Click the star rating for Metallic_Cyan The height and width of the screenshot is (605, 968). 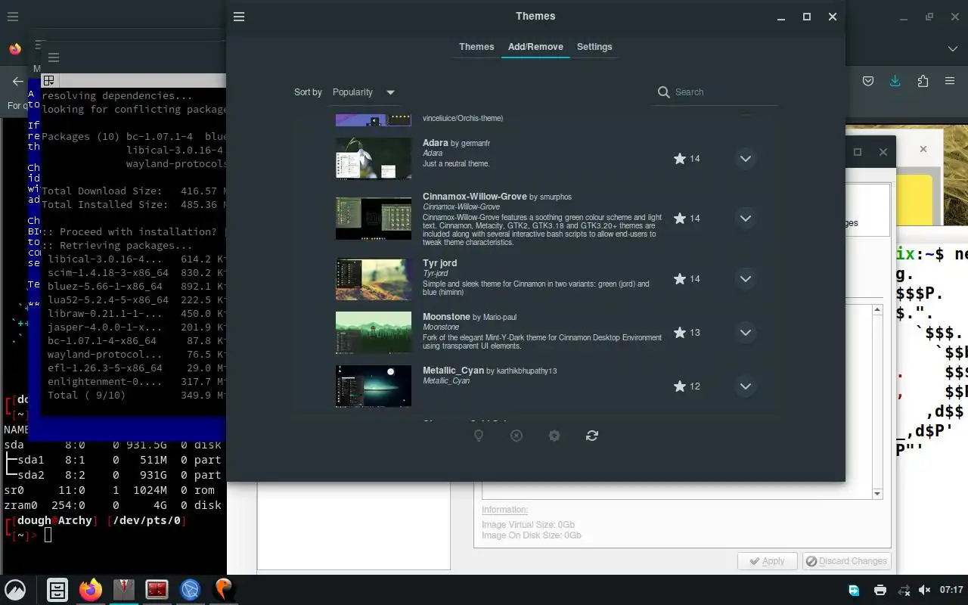click(687, 386)
